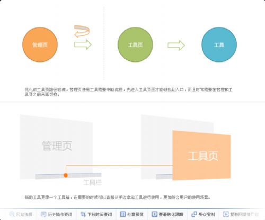Click the 历史操作查询 chat icon
The image size is (265, 220).
[x=43, y=214]
